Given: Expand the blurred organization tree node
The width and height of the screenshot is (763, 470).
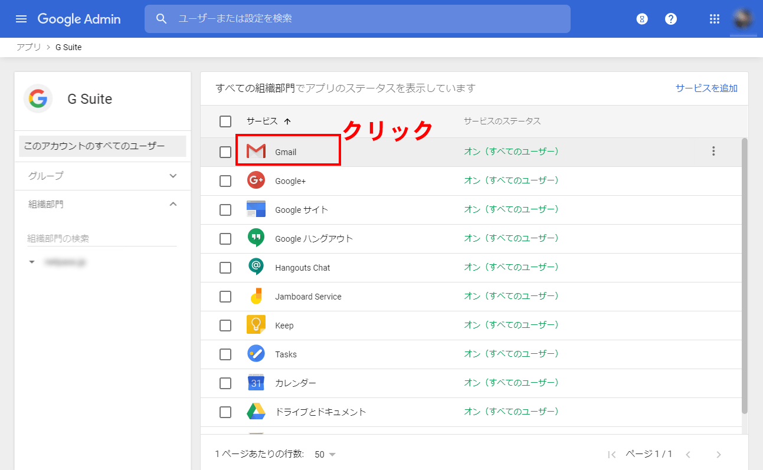Looking at the screenshot, I should pyautogui.click(x=32, y=262).
